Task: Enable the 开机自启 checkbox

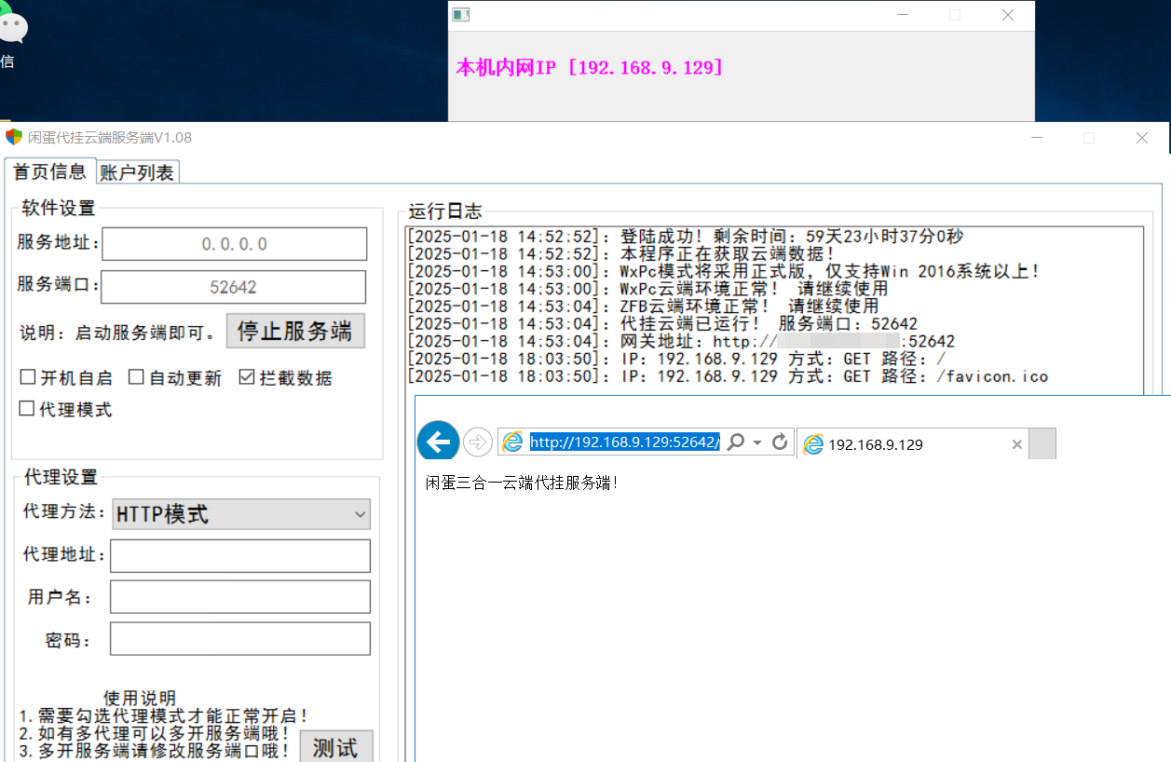Action: pos(28,377)
